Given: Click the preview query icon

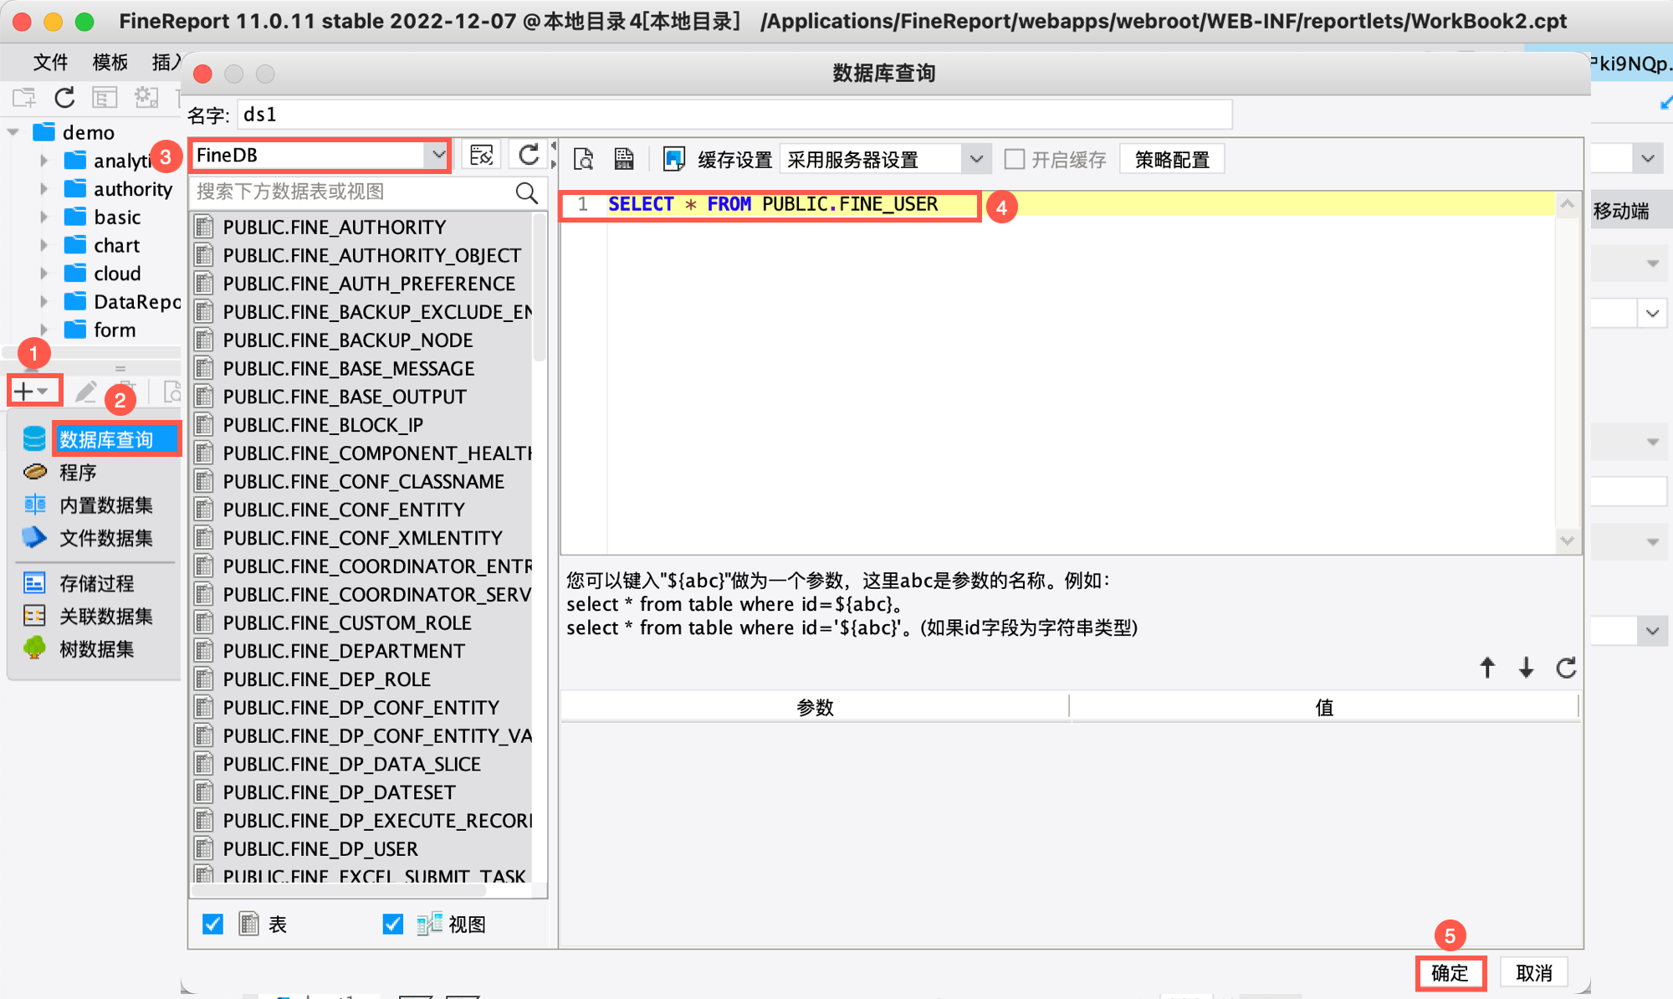Looking at the screenshot, I should [583, 159].
